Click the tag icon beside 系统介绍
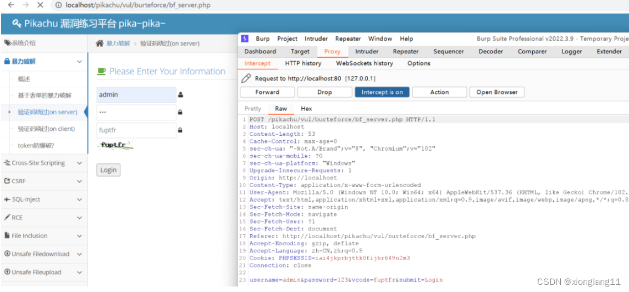The image size is (629, 292). 7,43
